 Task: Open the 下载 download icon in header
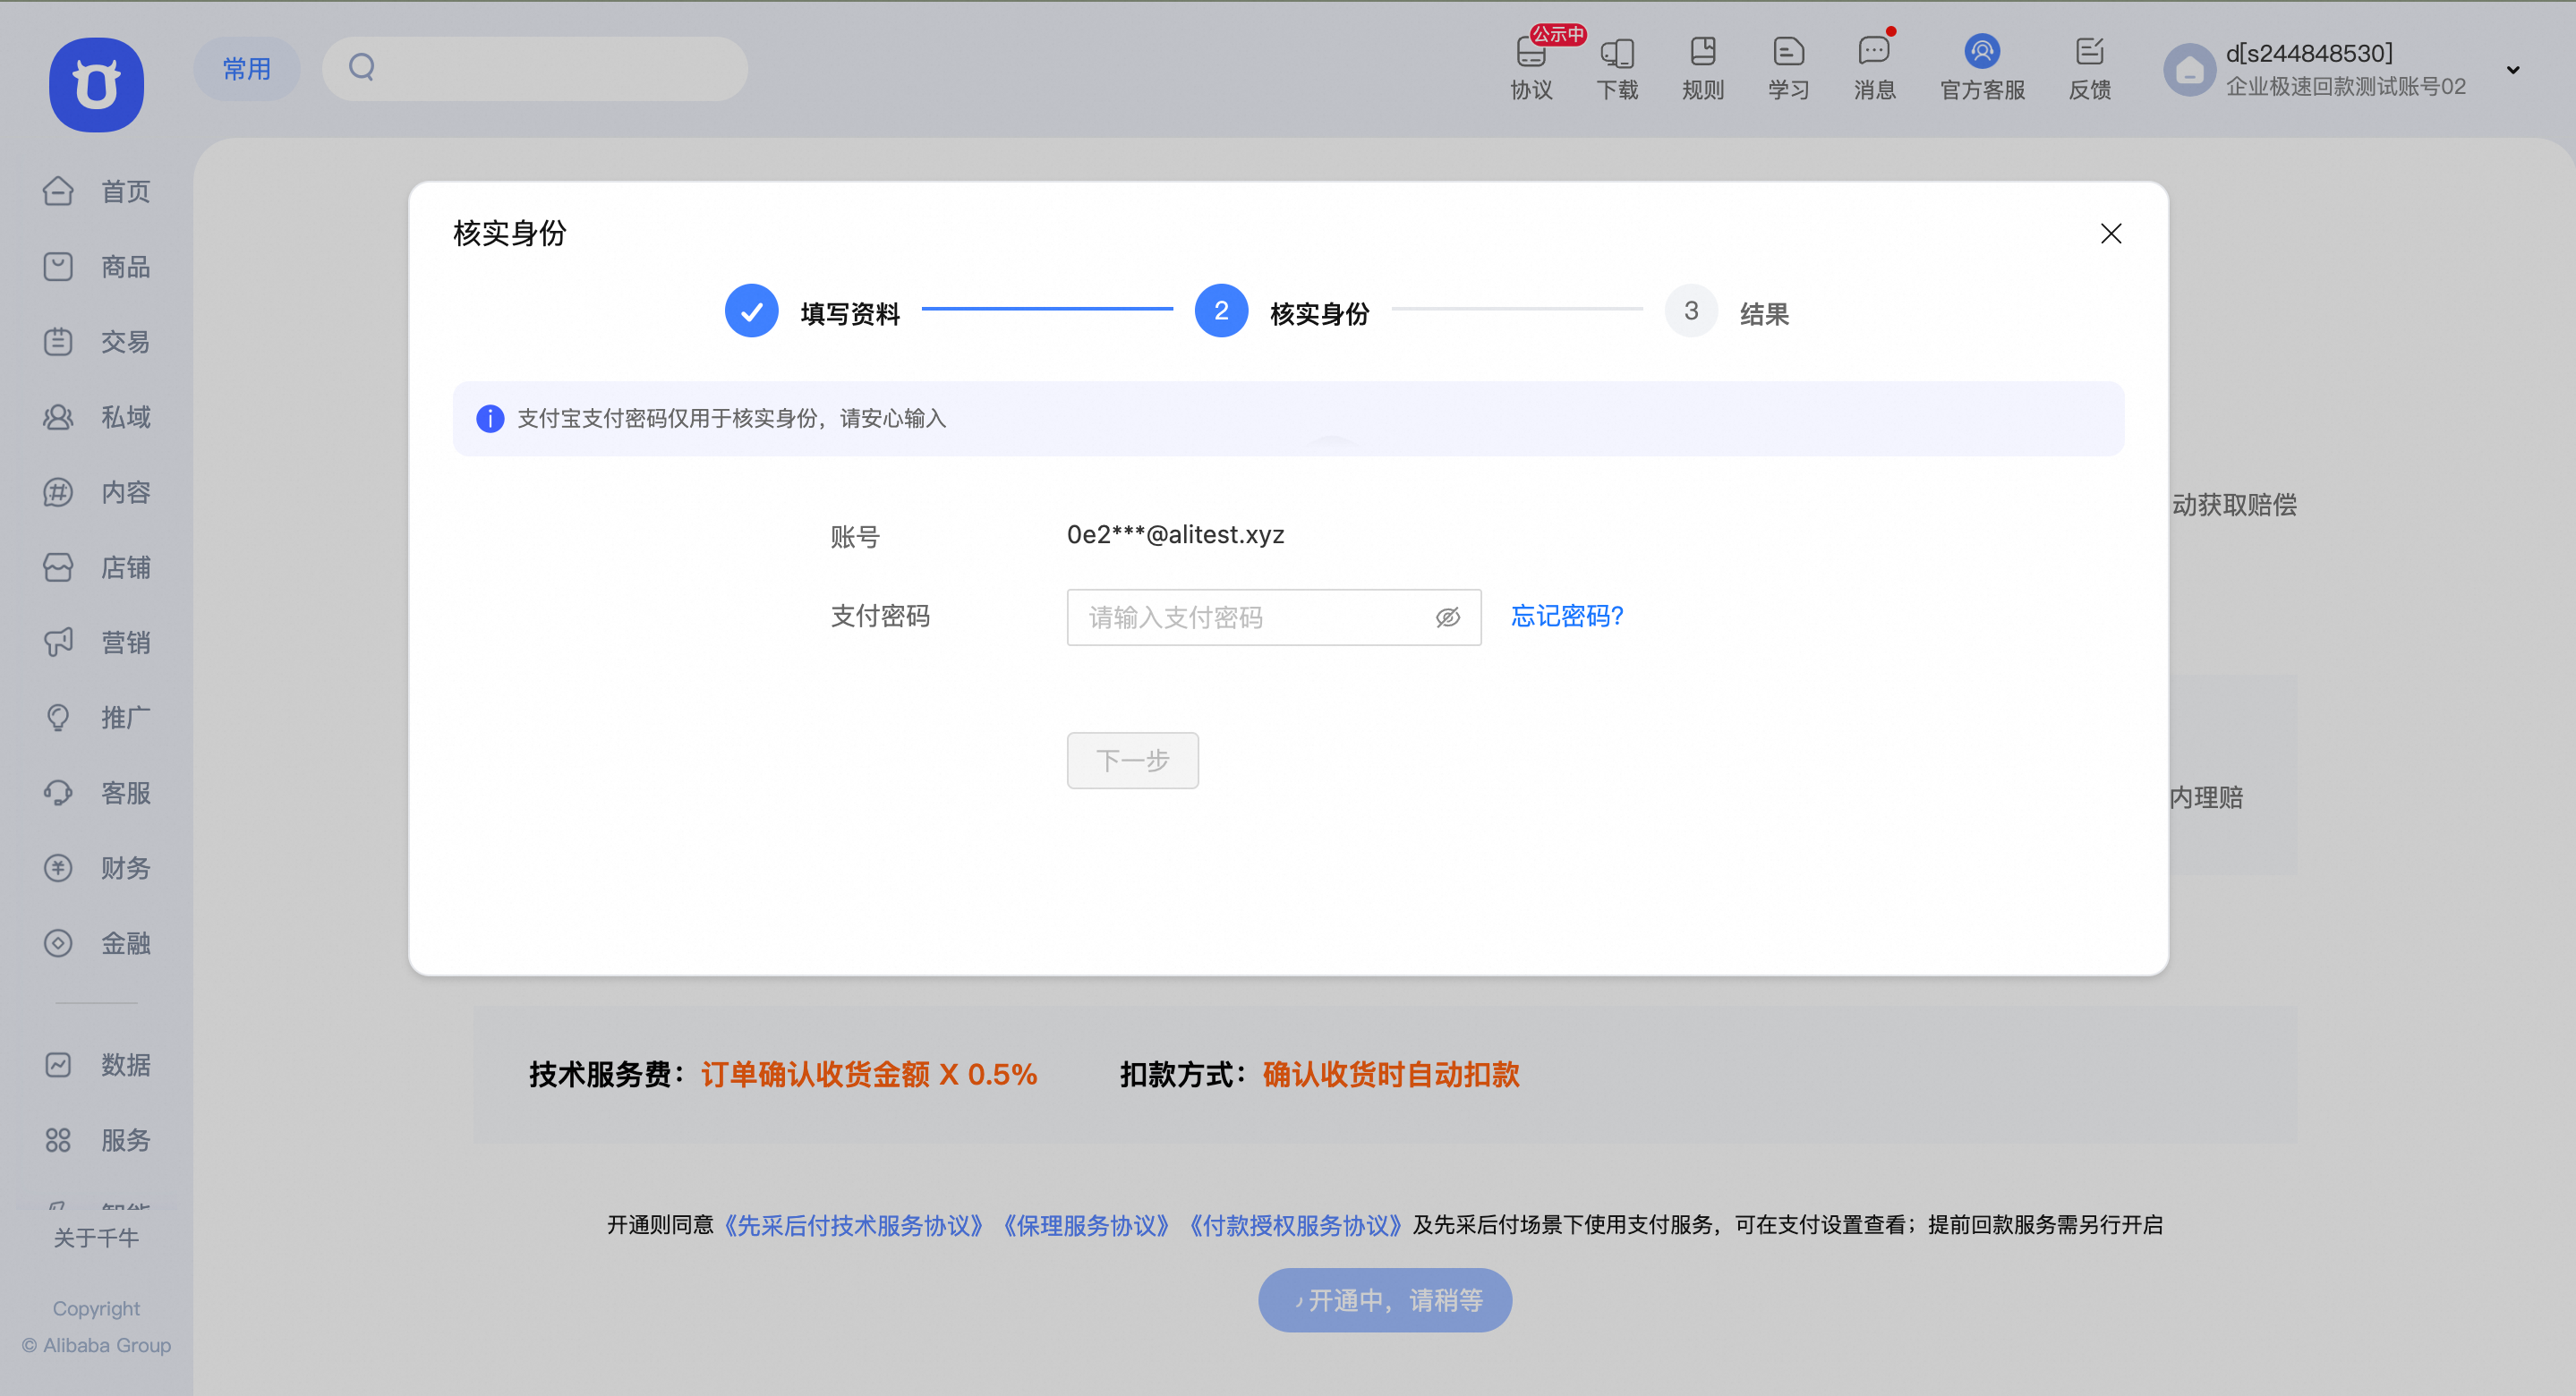(1617, 68)
